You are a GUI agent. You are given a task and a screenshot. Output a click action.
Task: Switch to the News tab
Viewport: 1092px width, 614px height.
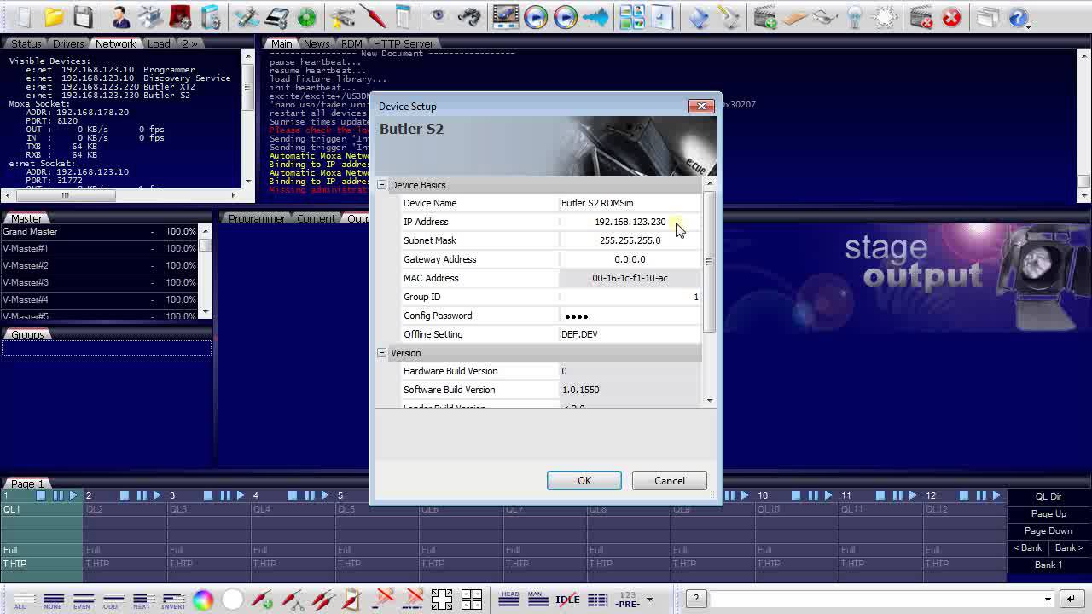317,43
